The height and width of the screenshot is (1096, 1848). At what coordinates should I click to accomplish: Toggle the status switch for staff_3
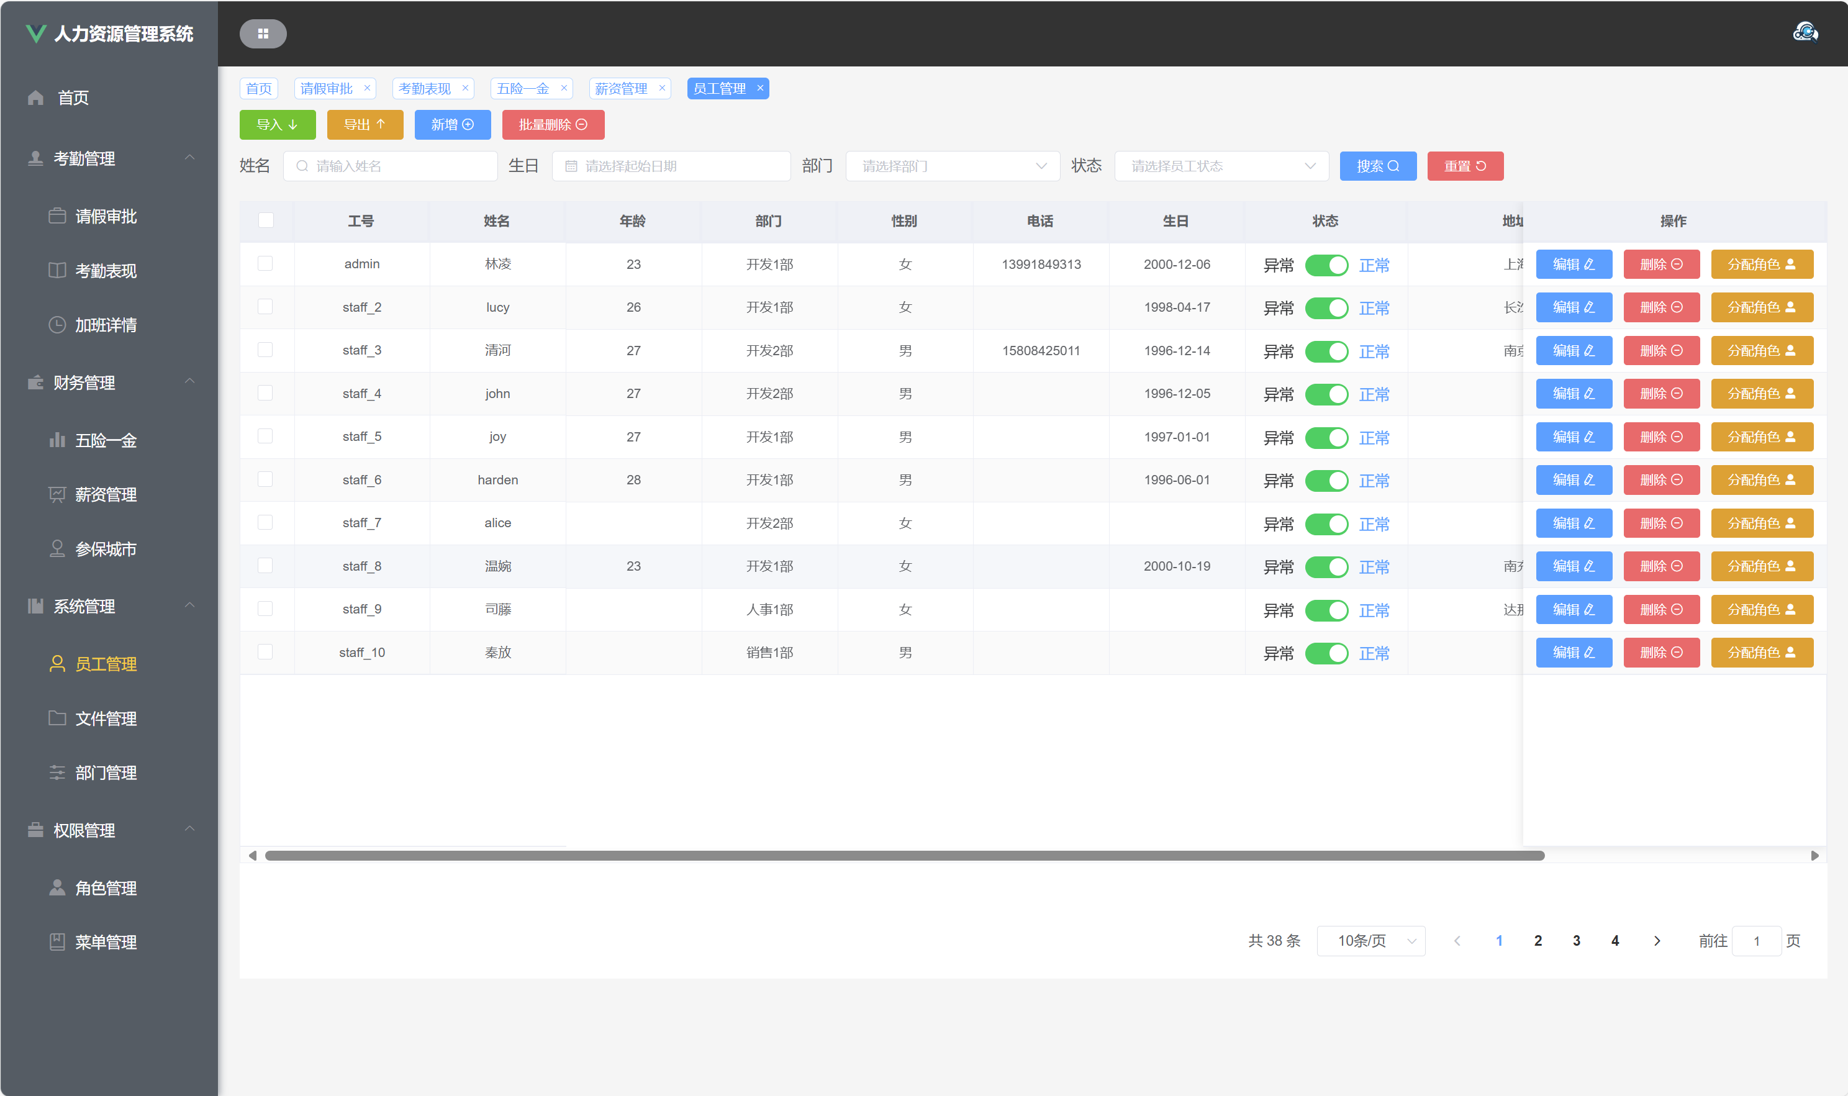tap(1327, 351)
